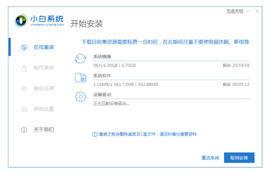Click the briefcase icon beside 其他设置

point(24,109)
